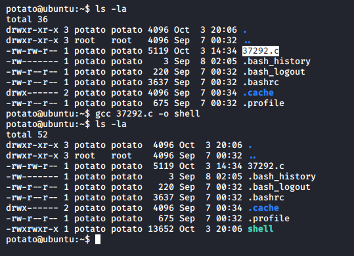Click .bash_history in the first listing

[x=277, y=62]
